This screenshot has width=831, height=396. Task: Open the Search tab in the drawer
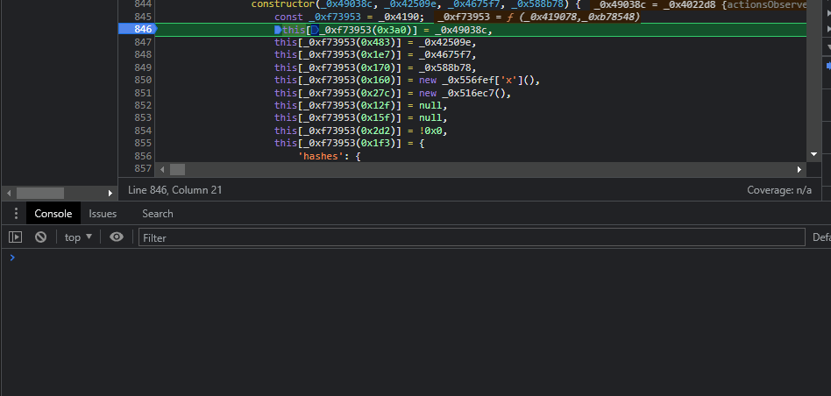tap(158, 214)
